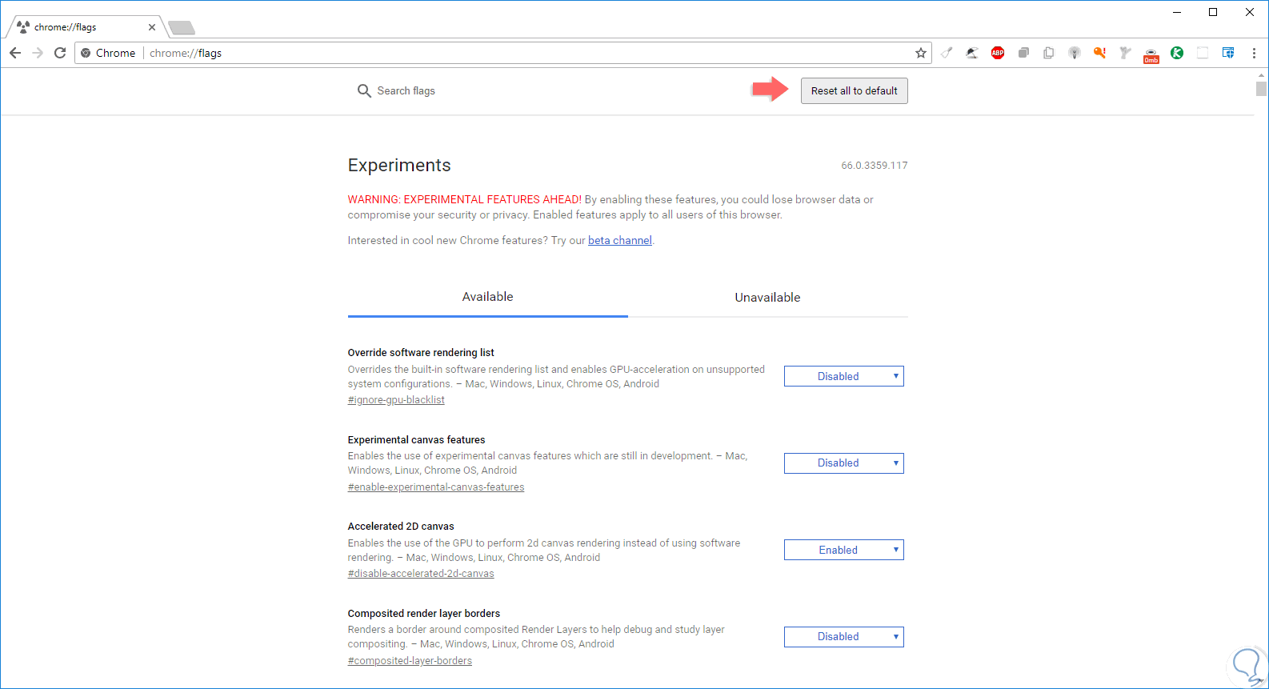The width and height of the screenshot is (1269, 689).
Task: Open the Chrome three-dot menu
Action: [1254, 53]
